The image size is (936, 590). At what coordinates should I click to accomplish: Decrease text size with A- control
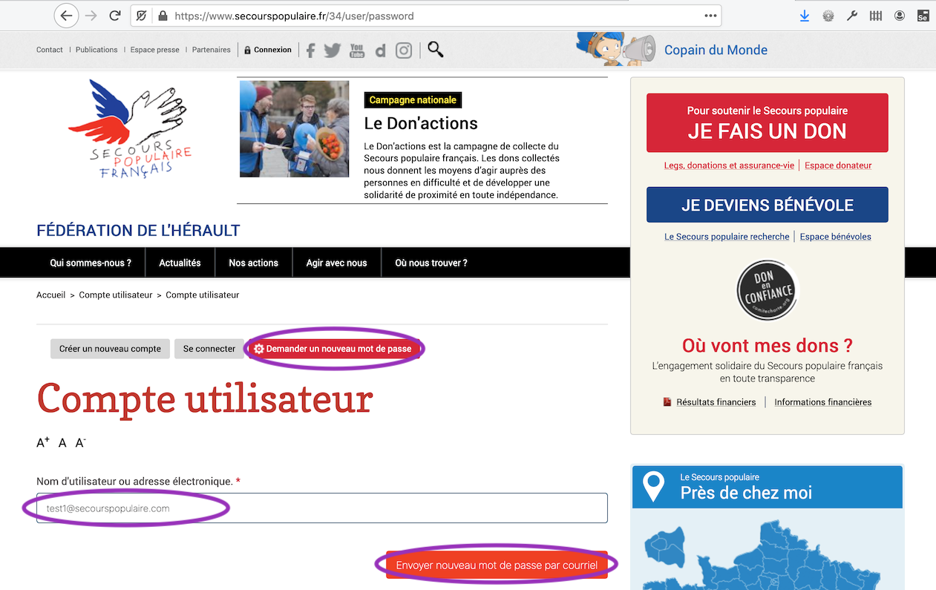pyautogui.click(x=81, y=443)
